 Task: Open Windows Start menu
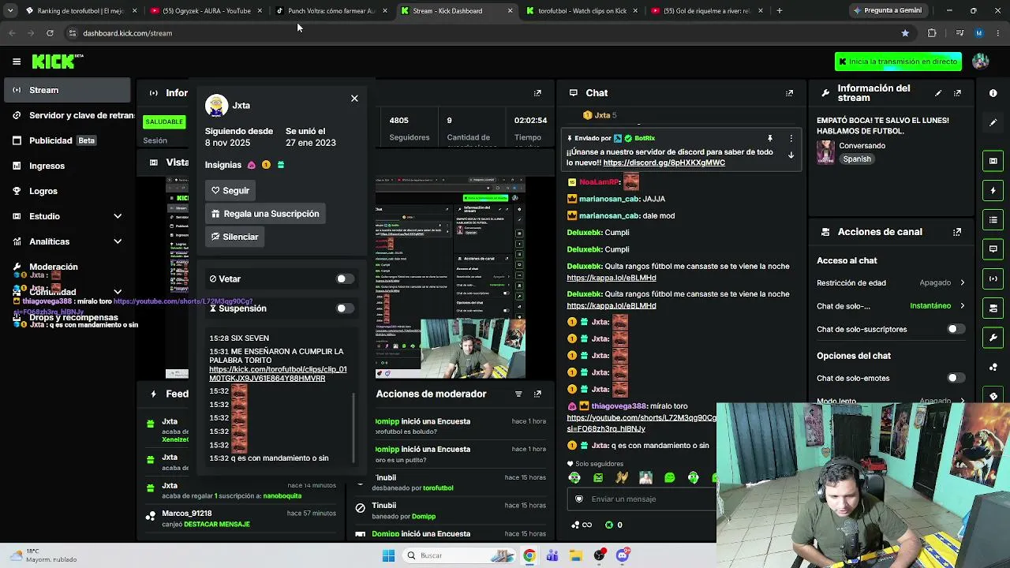click(x=388, y=555)
